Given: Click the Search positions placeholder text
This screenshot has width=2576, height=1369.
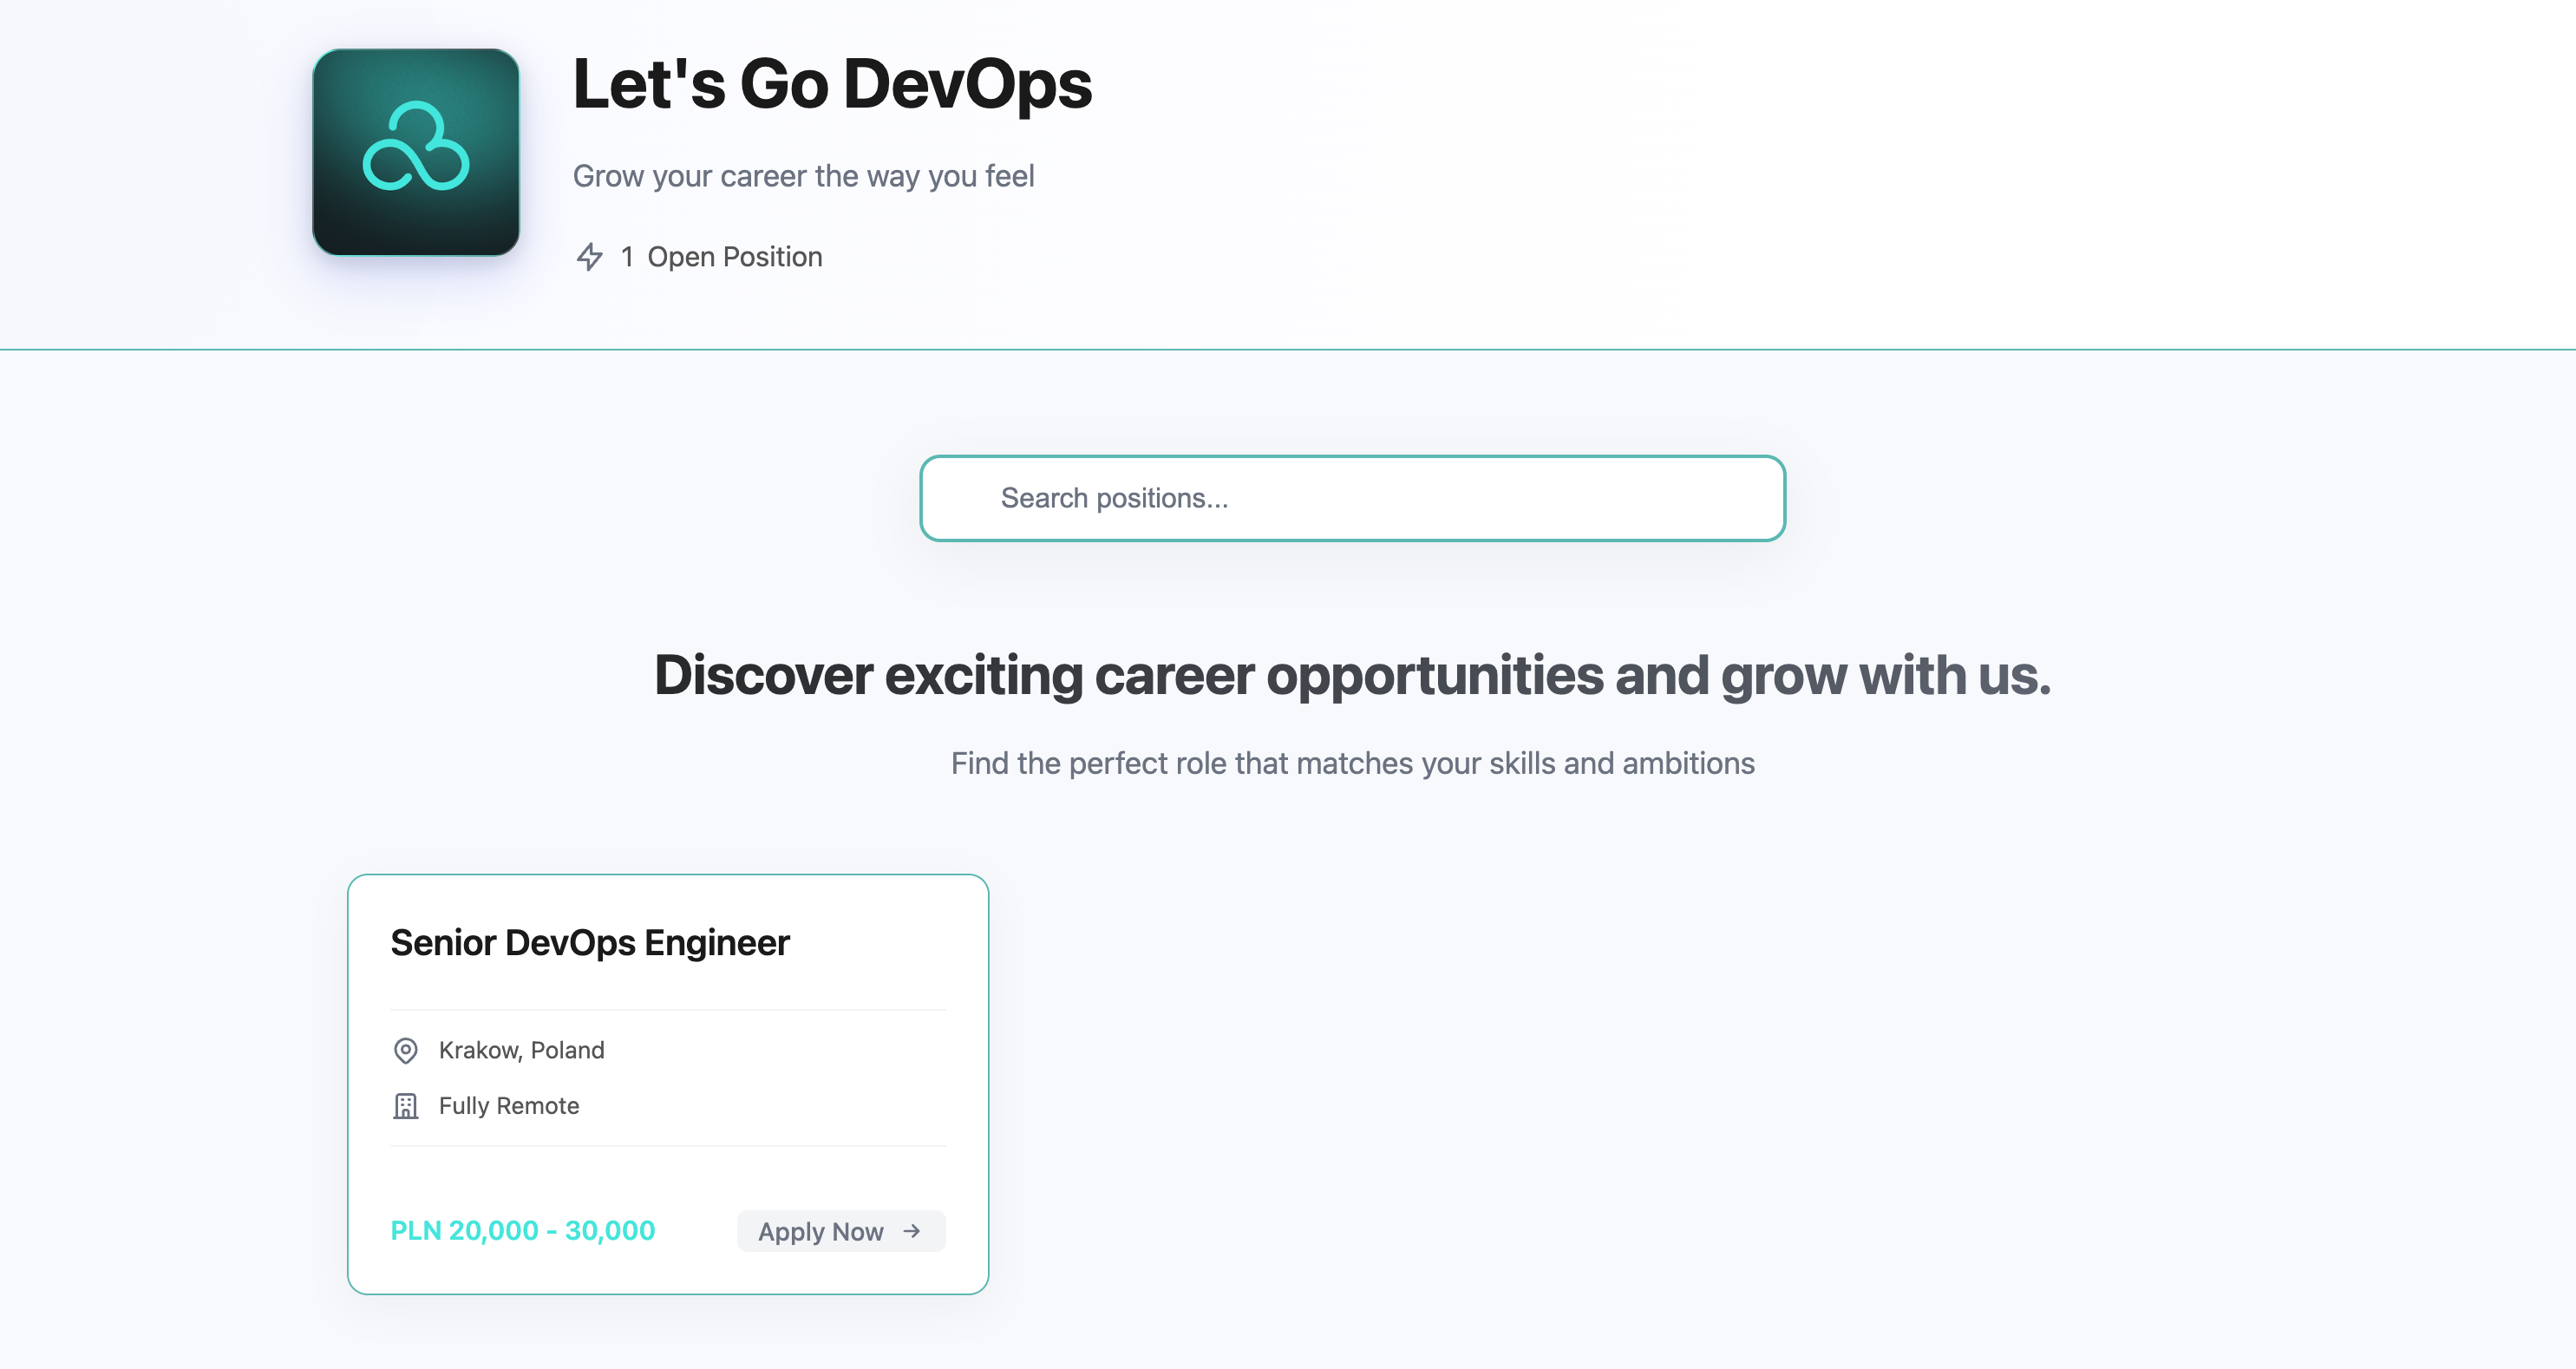Looking at the screenshot, I should (x=1115, y=497).
